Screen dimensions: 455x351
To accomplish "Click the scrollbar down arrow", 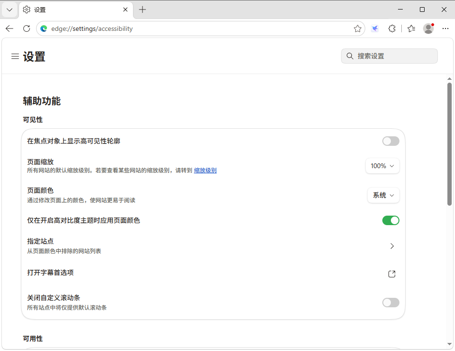I will [x=449, y=344].
